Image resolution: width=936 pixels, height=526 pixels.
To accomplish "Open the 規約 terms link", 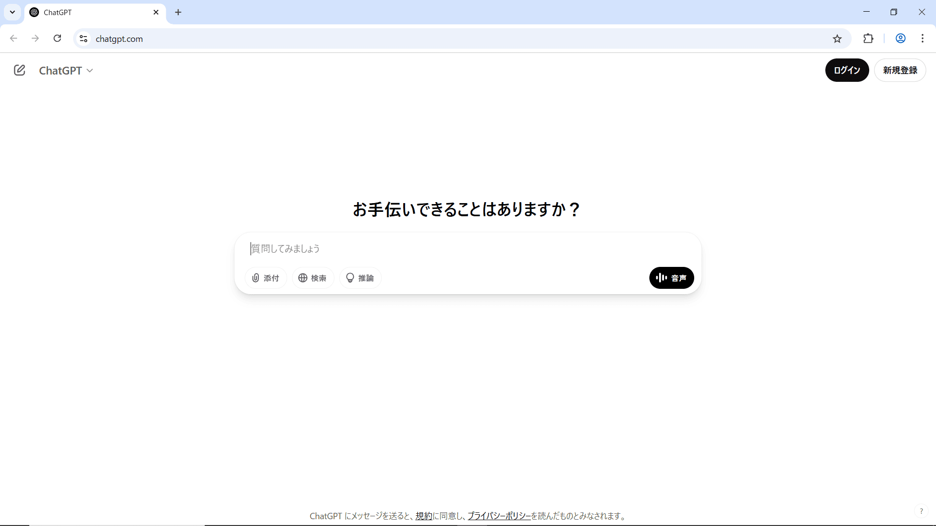I will click(x=424, y=516).
